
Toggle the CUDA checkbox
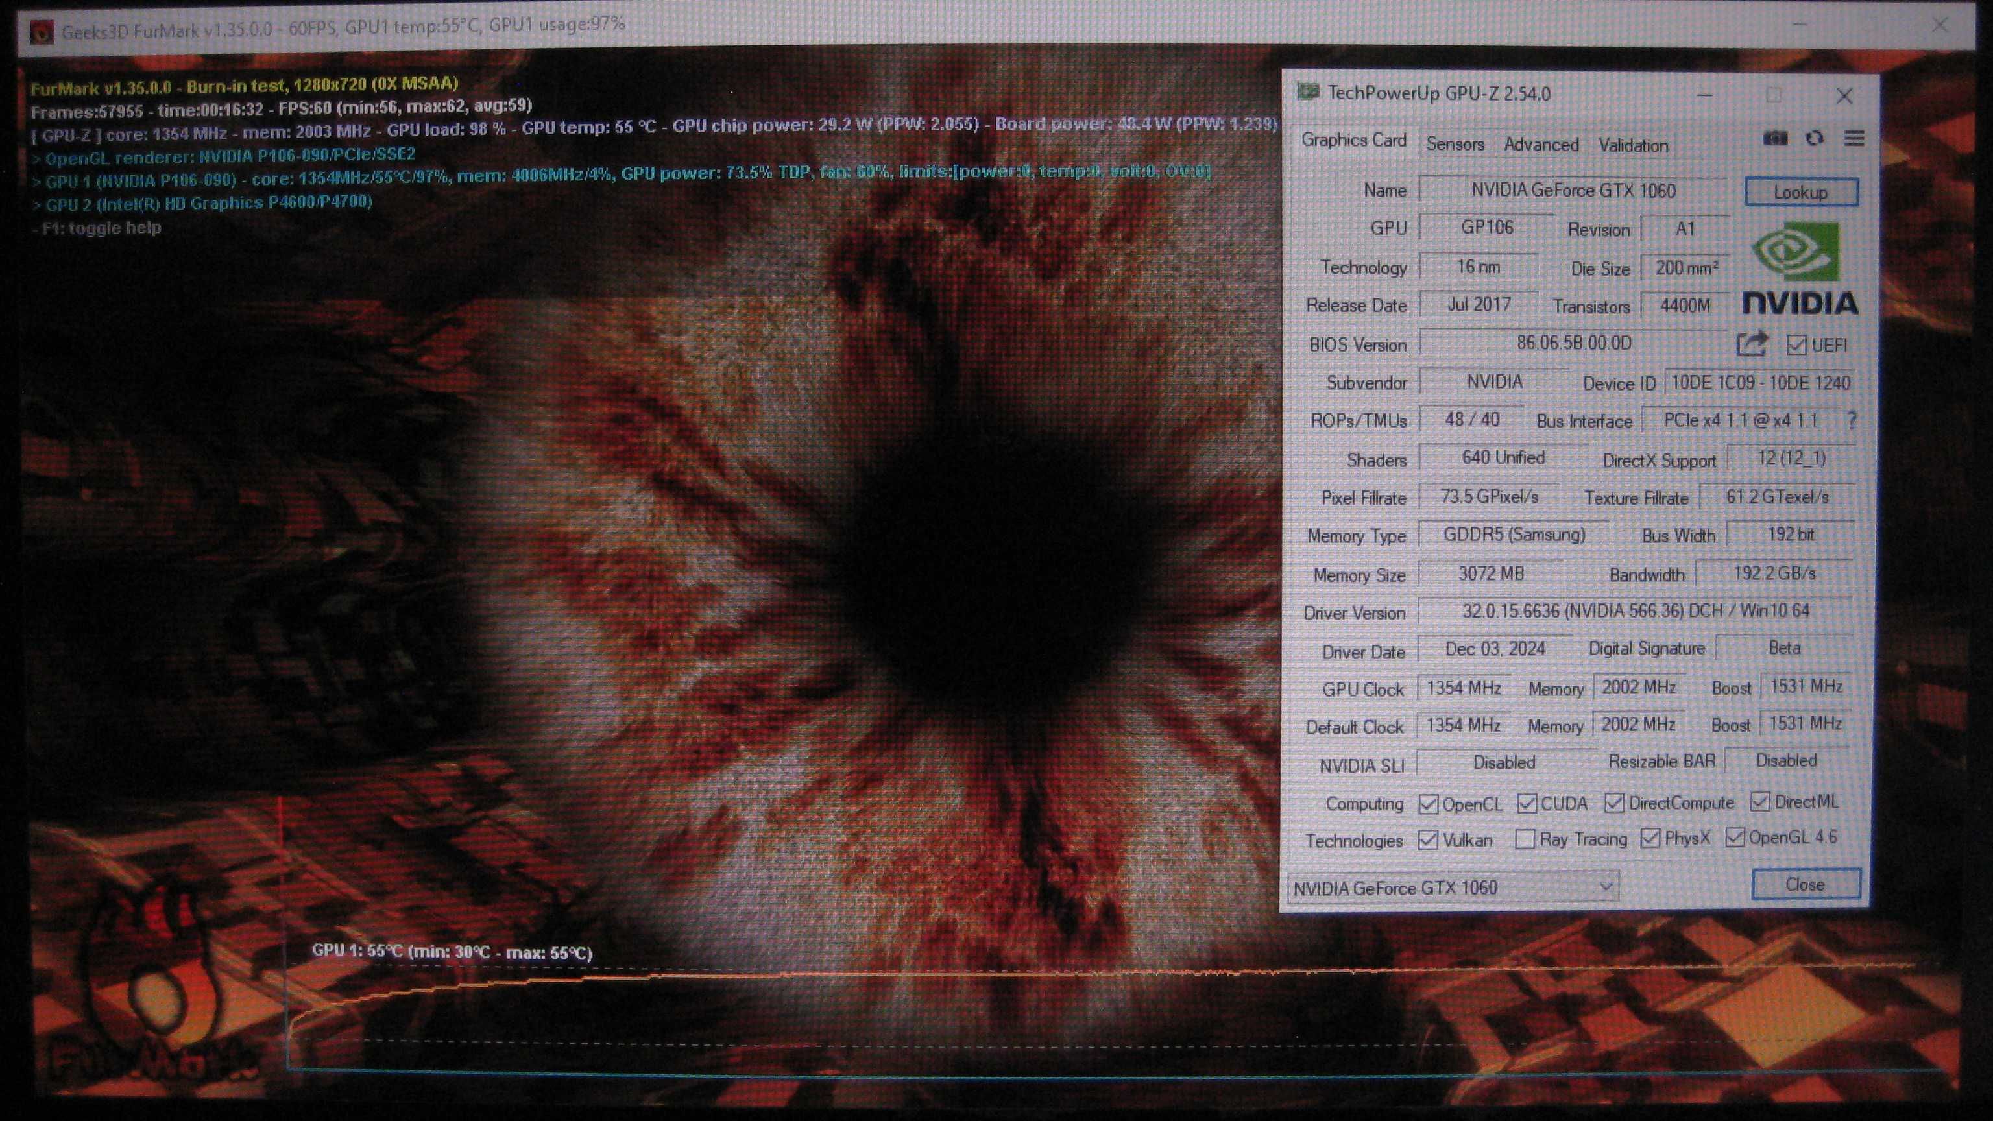1527,804
